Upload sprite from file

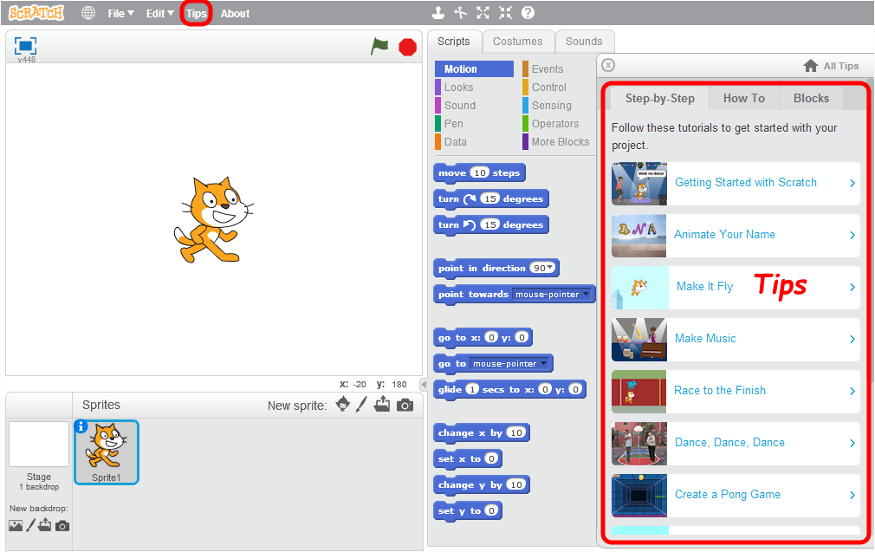click(382, 404)
